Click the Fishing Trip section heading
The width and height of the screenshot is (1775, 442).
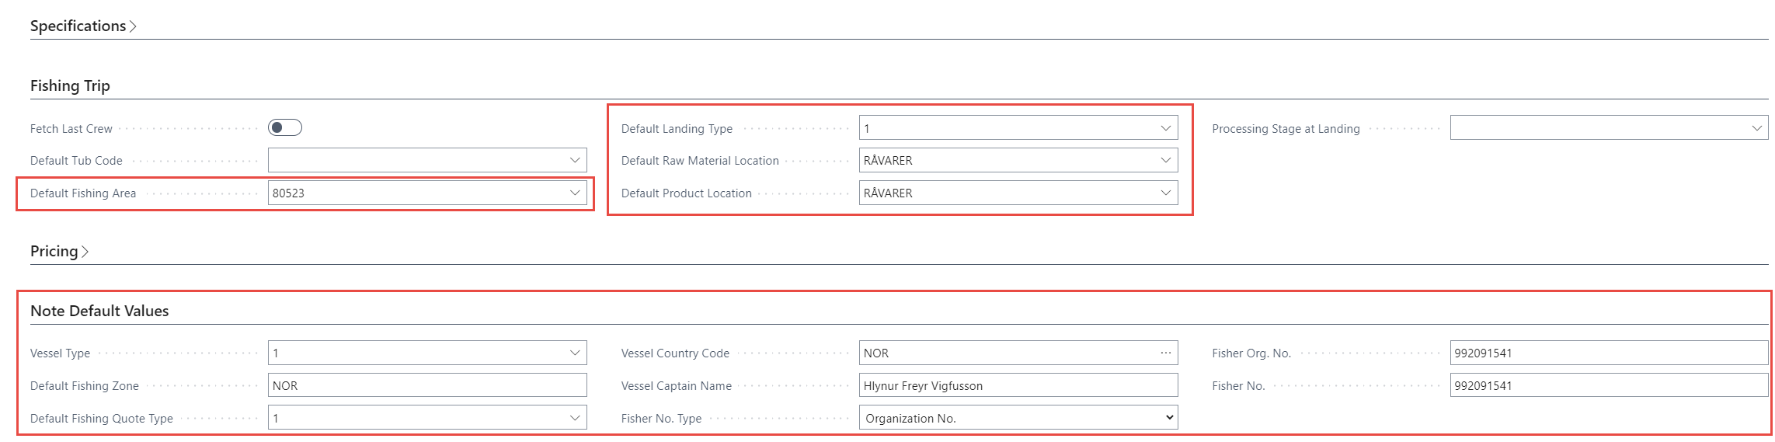[x=70, y=85]
